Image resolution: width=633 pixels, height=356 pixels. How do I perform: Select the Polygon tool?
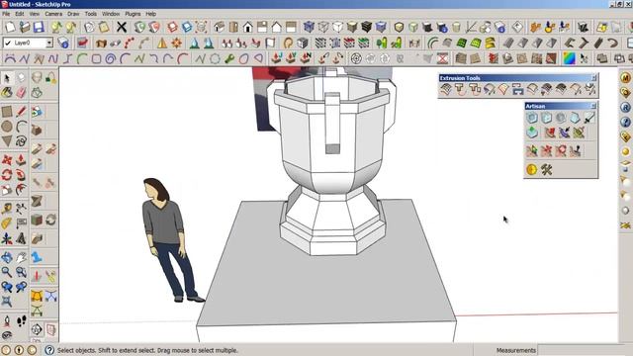tap(7, 141)
